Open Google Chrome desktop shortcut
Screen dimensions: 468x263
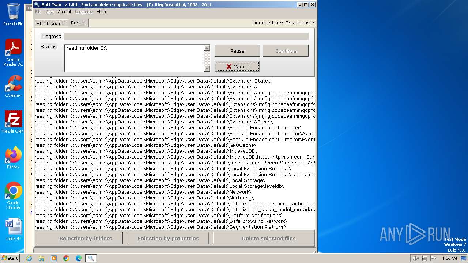coord(13,196)
